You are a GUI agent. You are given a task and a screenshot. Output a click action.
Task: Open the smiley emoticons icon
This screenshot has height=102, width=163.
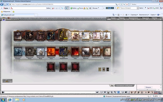tap(123, 92)
